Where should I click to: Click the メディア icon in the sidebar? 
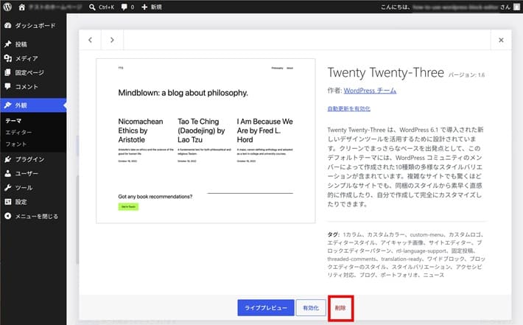pyautogui.click(x=7, y=58)
